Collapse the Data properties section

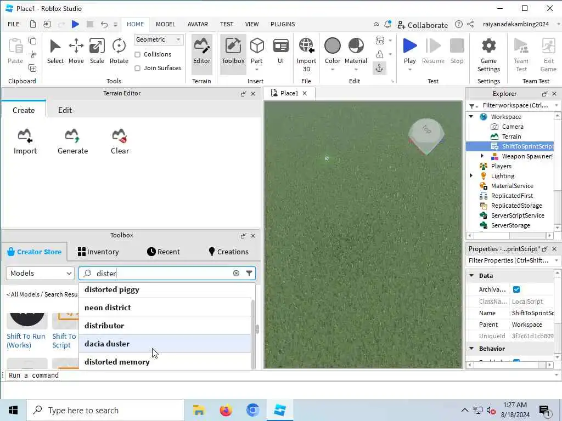point(471,276)
